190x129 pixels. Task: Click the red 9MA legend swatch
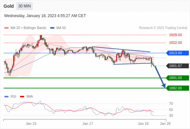pyautogui.click(x=22, y=97)
